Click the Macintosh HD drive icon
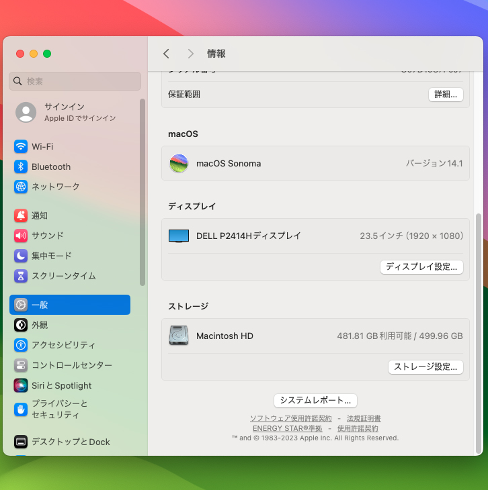488x490 pixels. [178, 336]
